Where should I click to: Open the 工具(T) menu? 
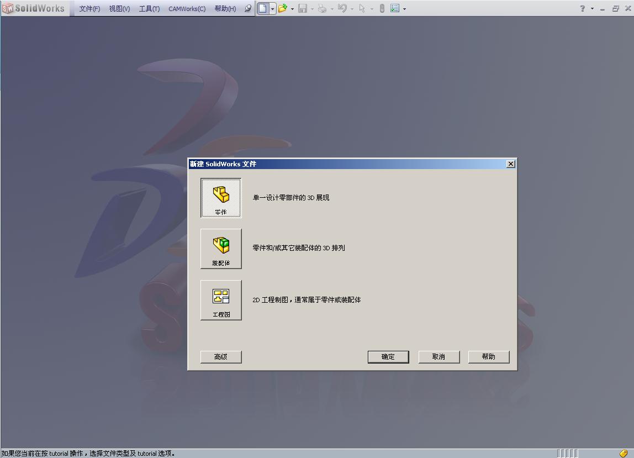(x=149, y=8)
